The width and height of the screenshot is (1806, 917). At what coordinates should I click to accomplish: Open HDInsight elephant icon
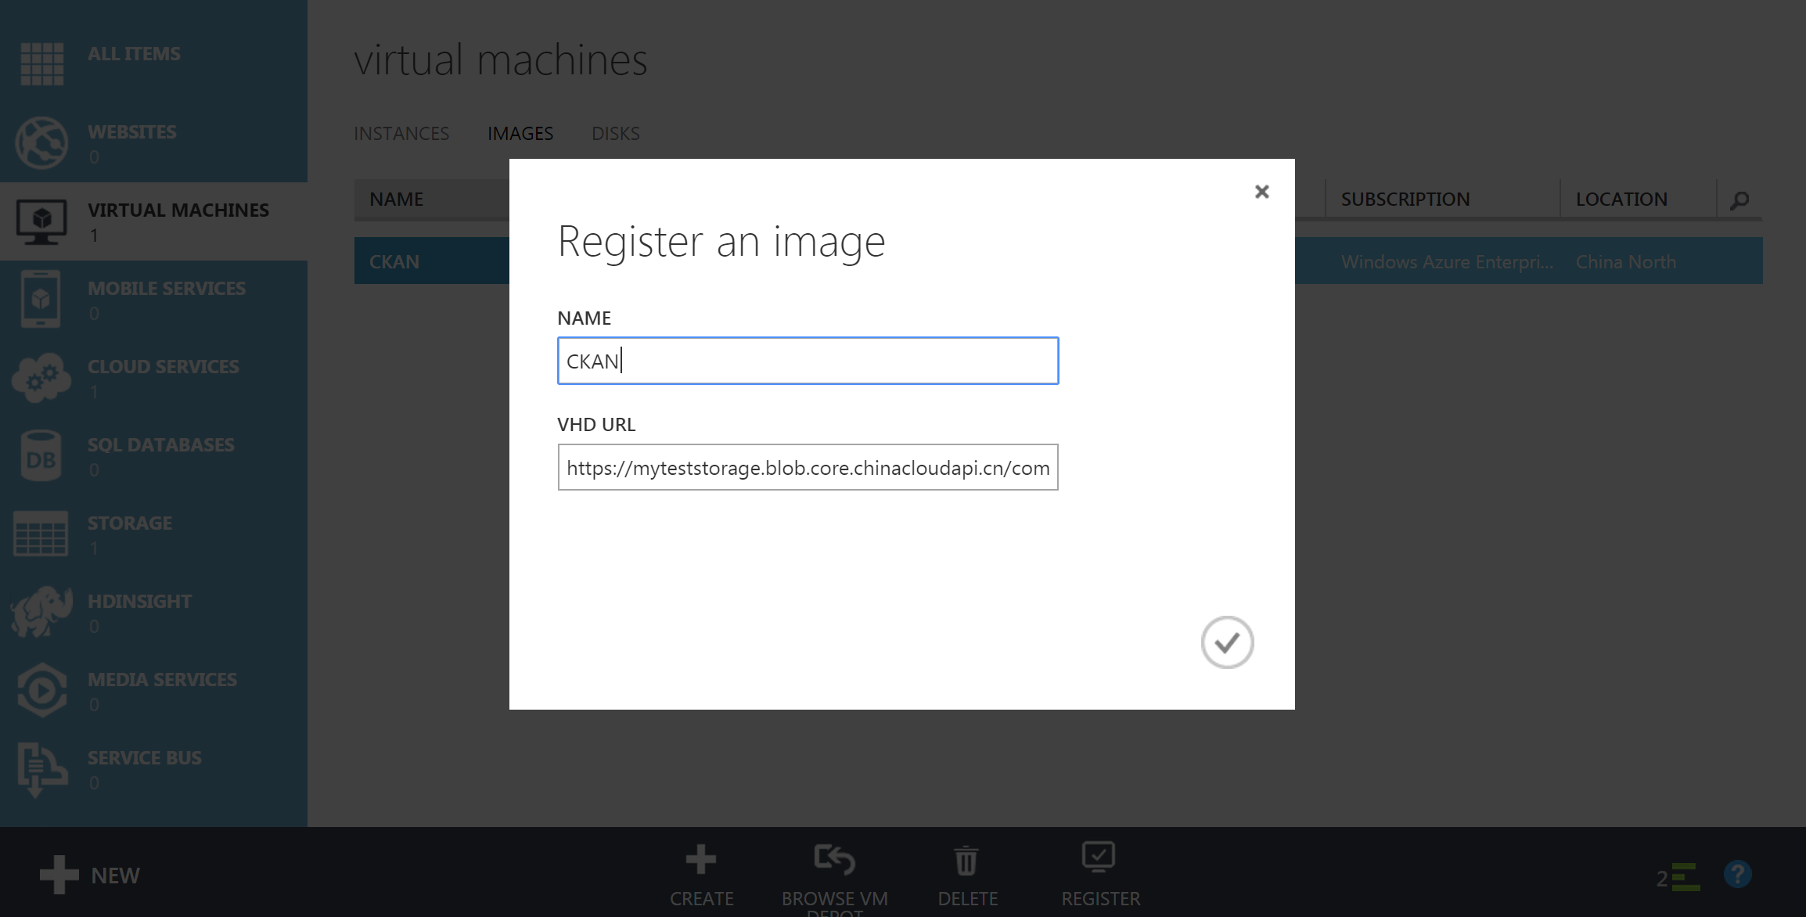(x=41, y=613)
